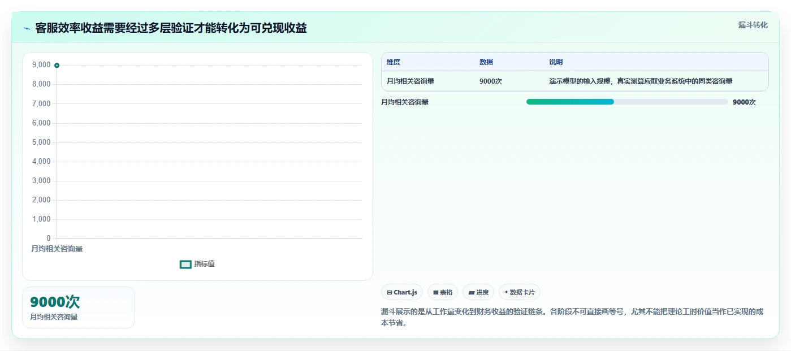Click the large 9000次 data card value
Screen dimensions: 791x351
(x=55, y=302)
